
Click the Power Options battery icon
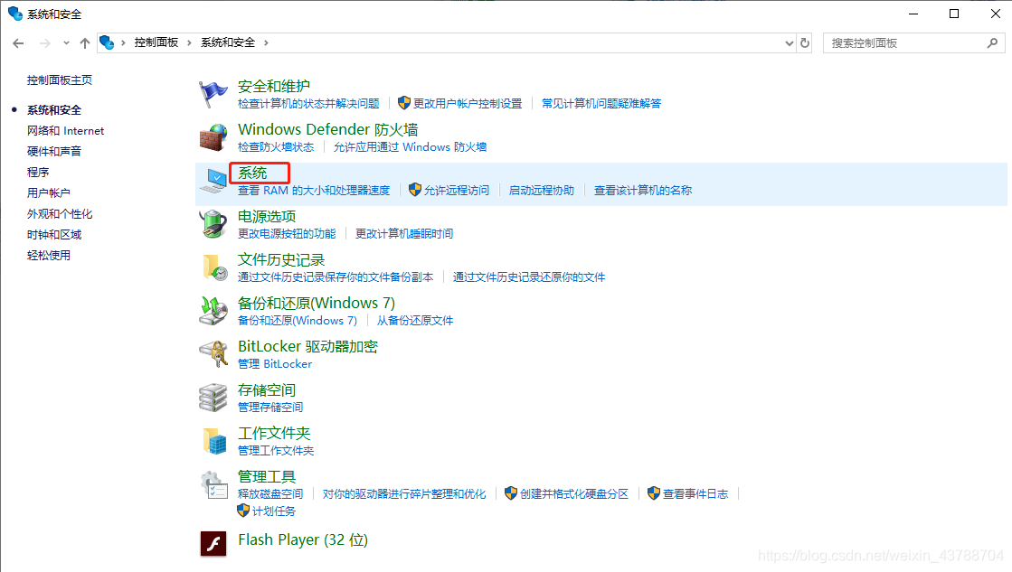tap(213, 224)
